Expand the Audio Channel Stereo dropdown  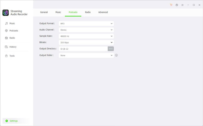tap(86, 30)
